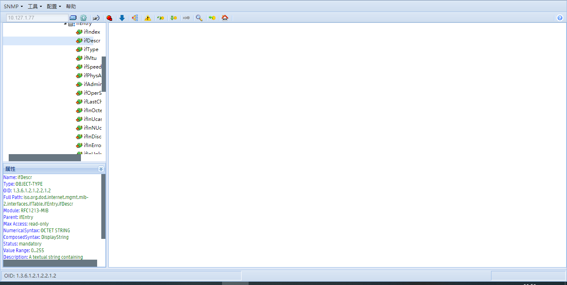Click properties panel horizontal scrollbar thumb
567x285 pixels.
(x=50, y=263)
